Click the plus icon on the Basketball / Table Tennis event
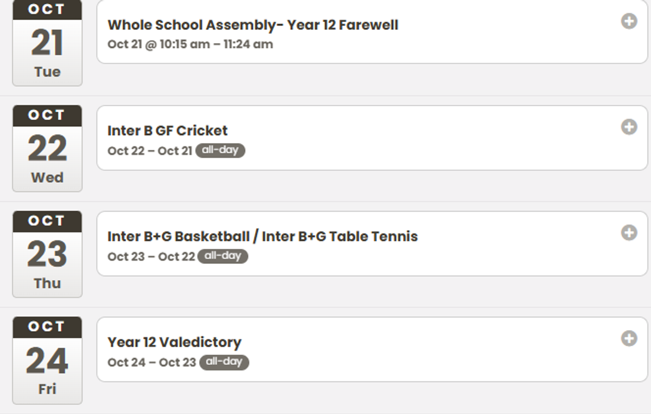651x414 pixels. click(x=629, y=232)
